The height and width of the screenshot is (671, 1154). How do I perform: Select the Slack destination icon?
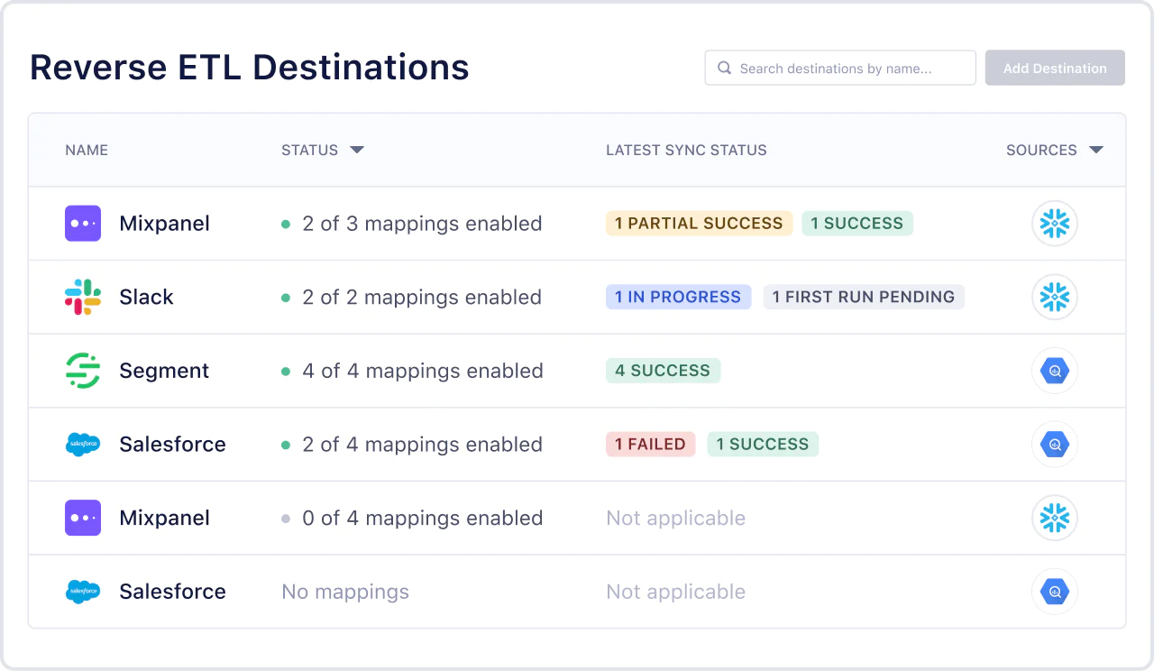coord(82,297)
